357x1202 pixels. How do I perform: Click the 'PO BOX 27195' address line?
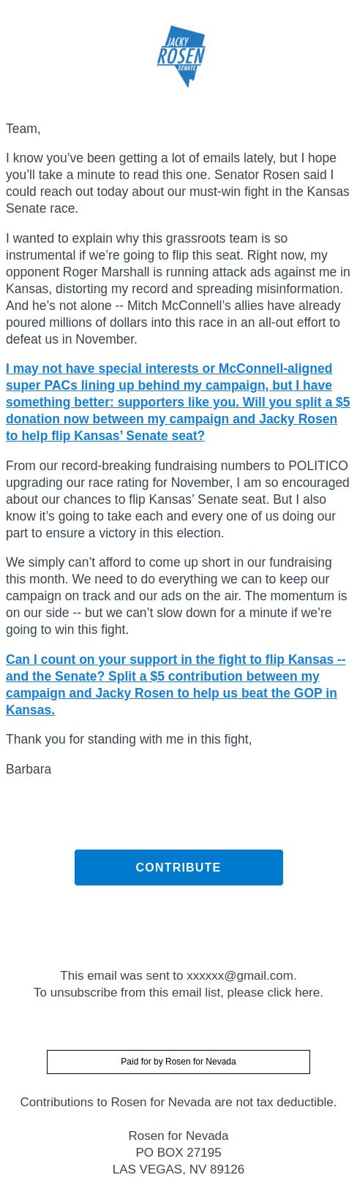pyautogui.click(x=178, y=1152)
